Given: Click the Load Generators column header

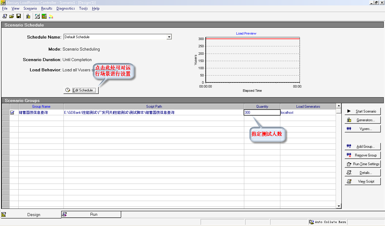Looking at the screenshot, I should pos(308,107).
